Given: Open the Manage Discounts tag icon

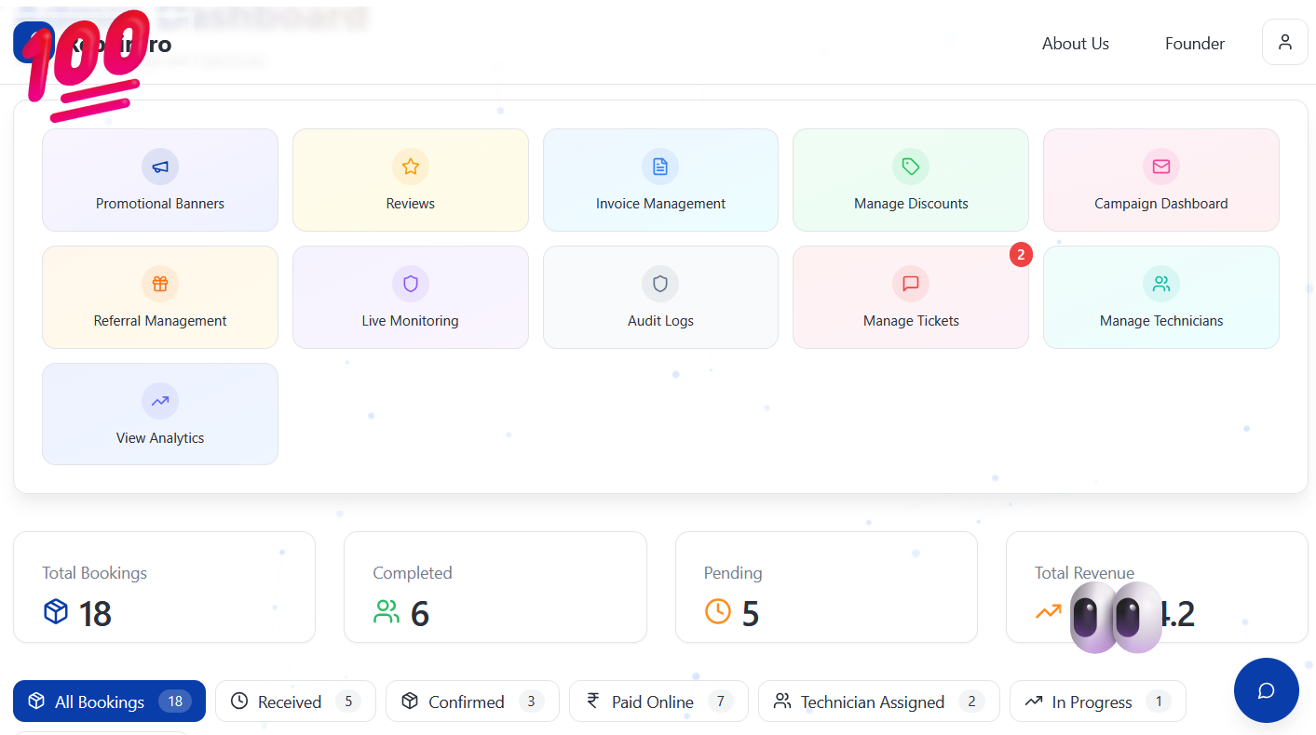Looking at the screenshot, I should coord(910,166).
